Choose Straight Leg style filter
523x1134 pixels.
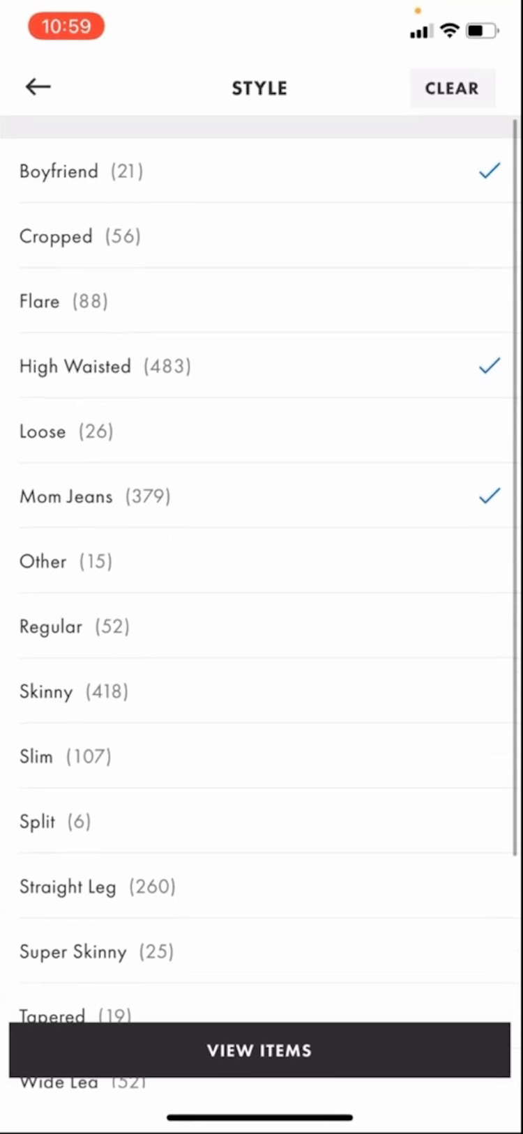pyautogui.click(x=98, y=887)
